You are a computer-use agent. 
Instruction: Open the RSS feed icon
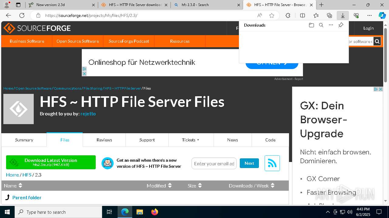coord(272,163)
